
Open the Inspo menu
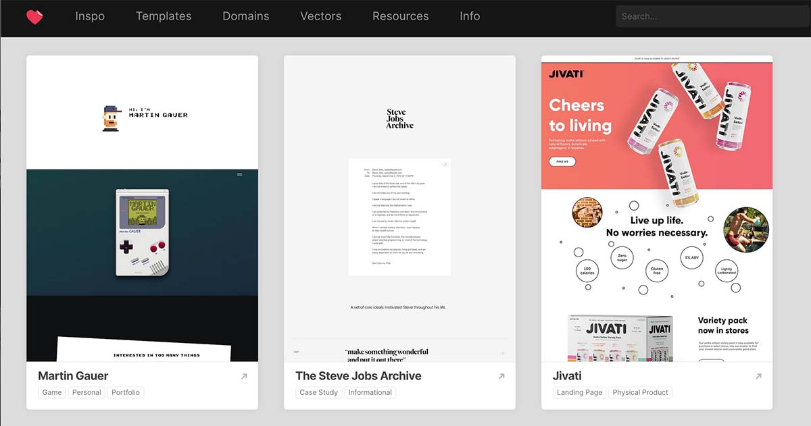click(x=90, y=16)
